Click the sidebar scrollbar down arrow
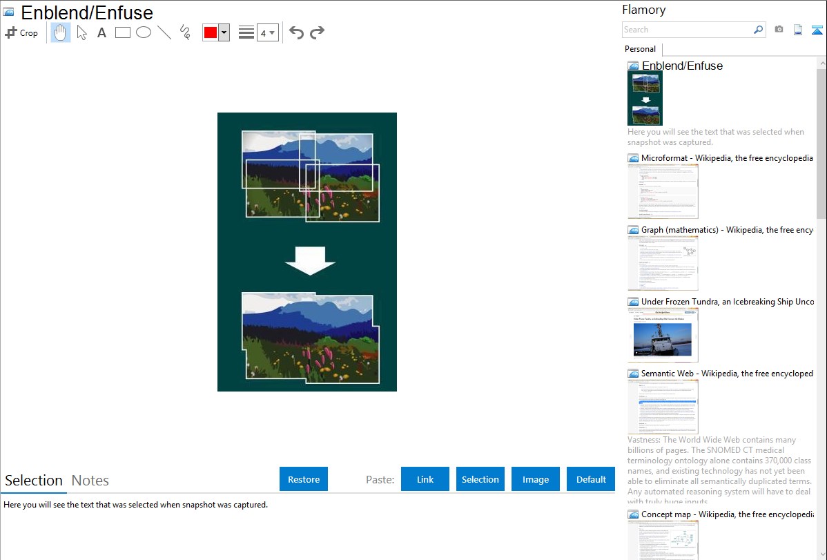Viewport: 827px width, 560px height. 821,554
